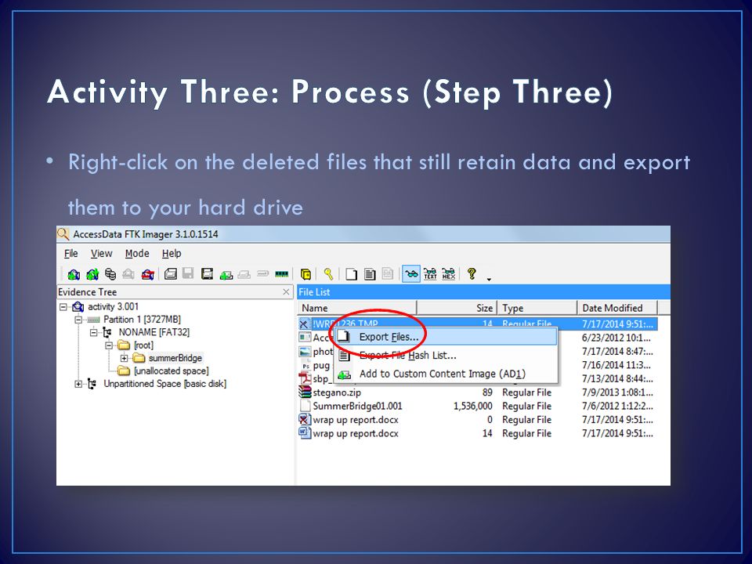Click the PDF icon of the sbp file

click(x=305, y=379)
